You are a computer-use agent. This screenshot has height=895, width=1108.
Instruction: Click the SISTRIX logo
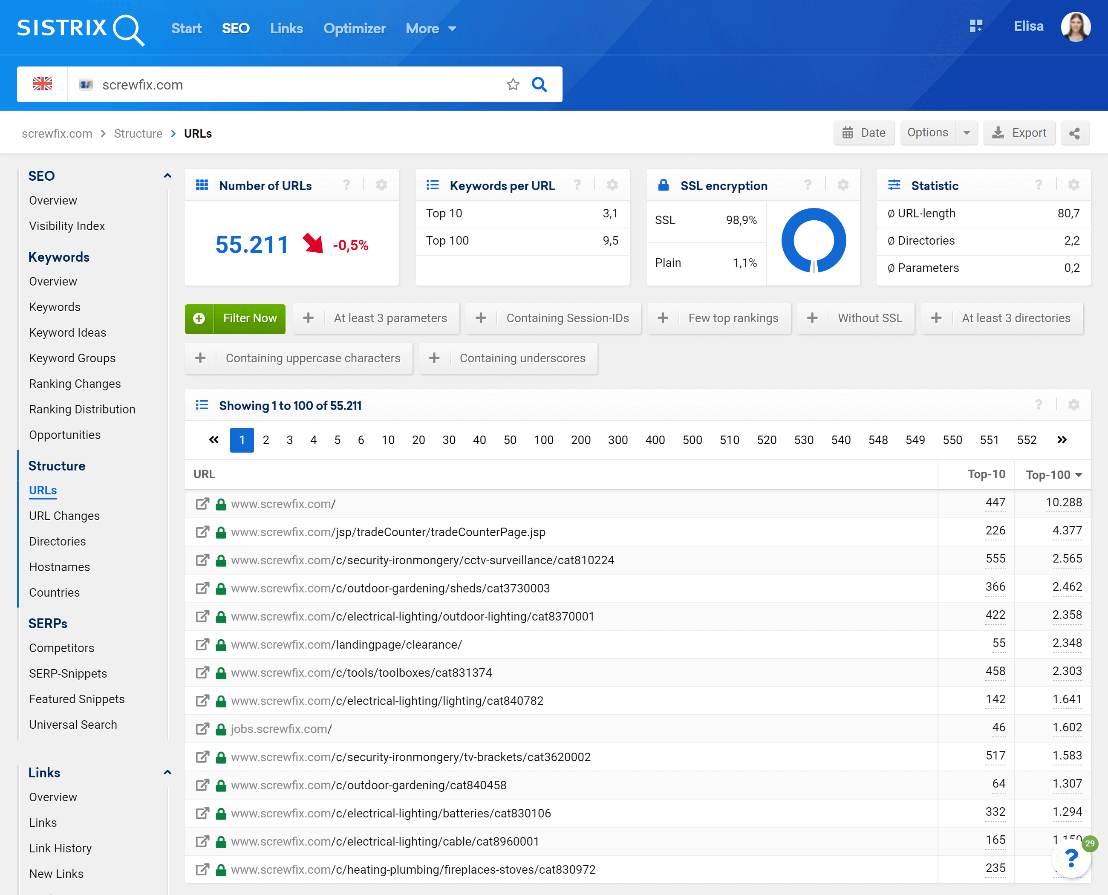[81, 29]
